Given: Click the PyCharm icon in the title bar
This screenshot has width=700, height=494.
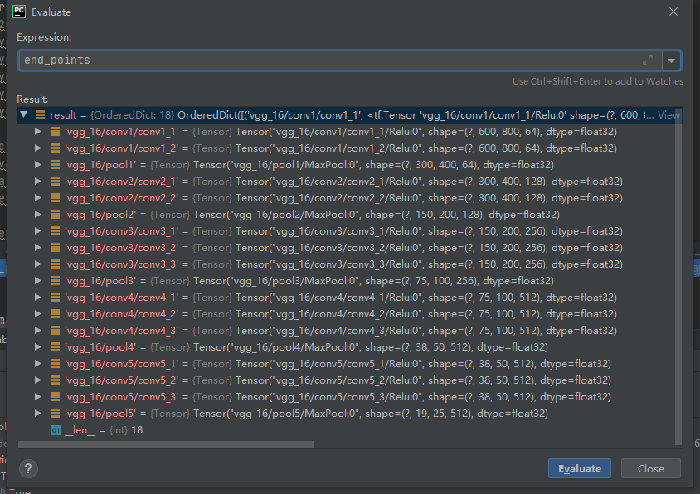Looking at the screenshot, I should (19, 12).
